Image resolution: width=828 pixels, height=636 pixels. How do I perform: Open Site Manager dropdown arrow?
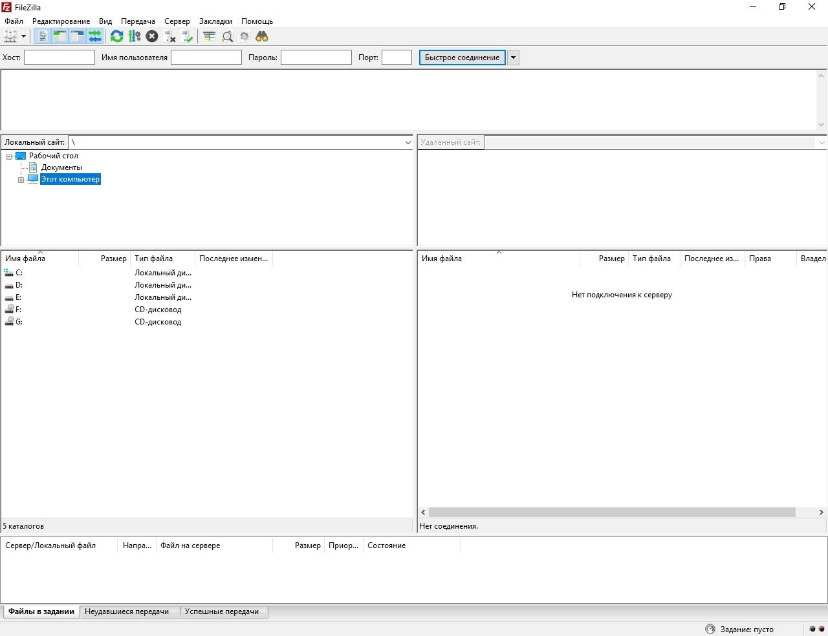[24, 36]
